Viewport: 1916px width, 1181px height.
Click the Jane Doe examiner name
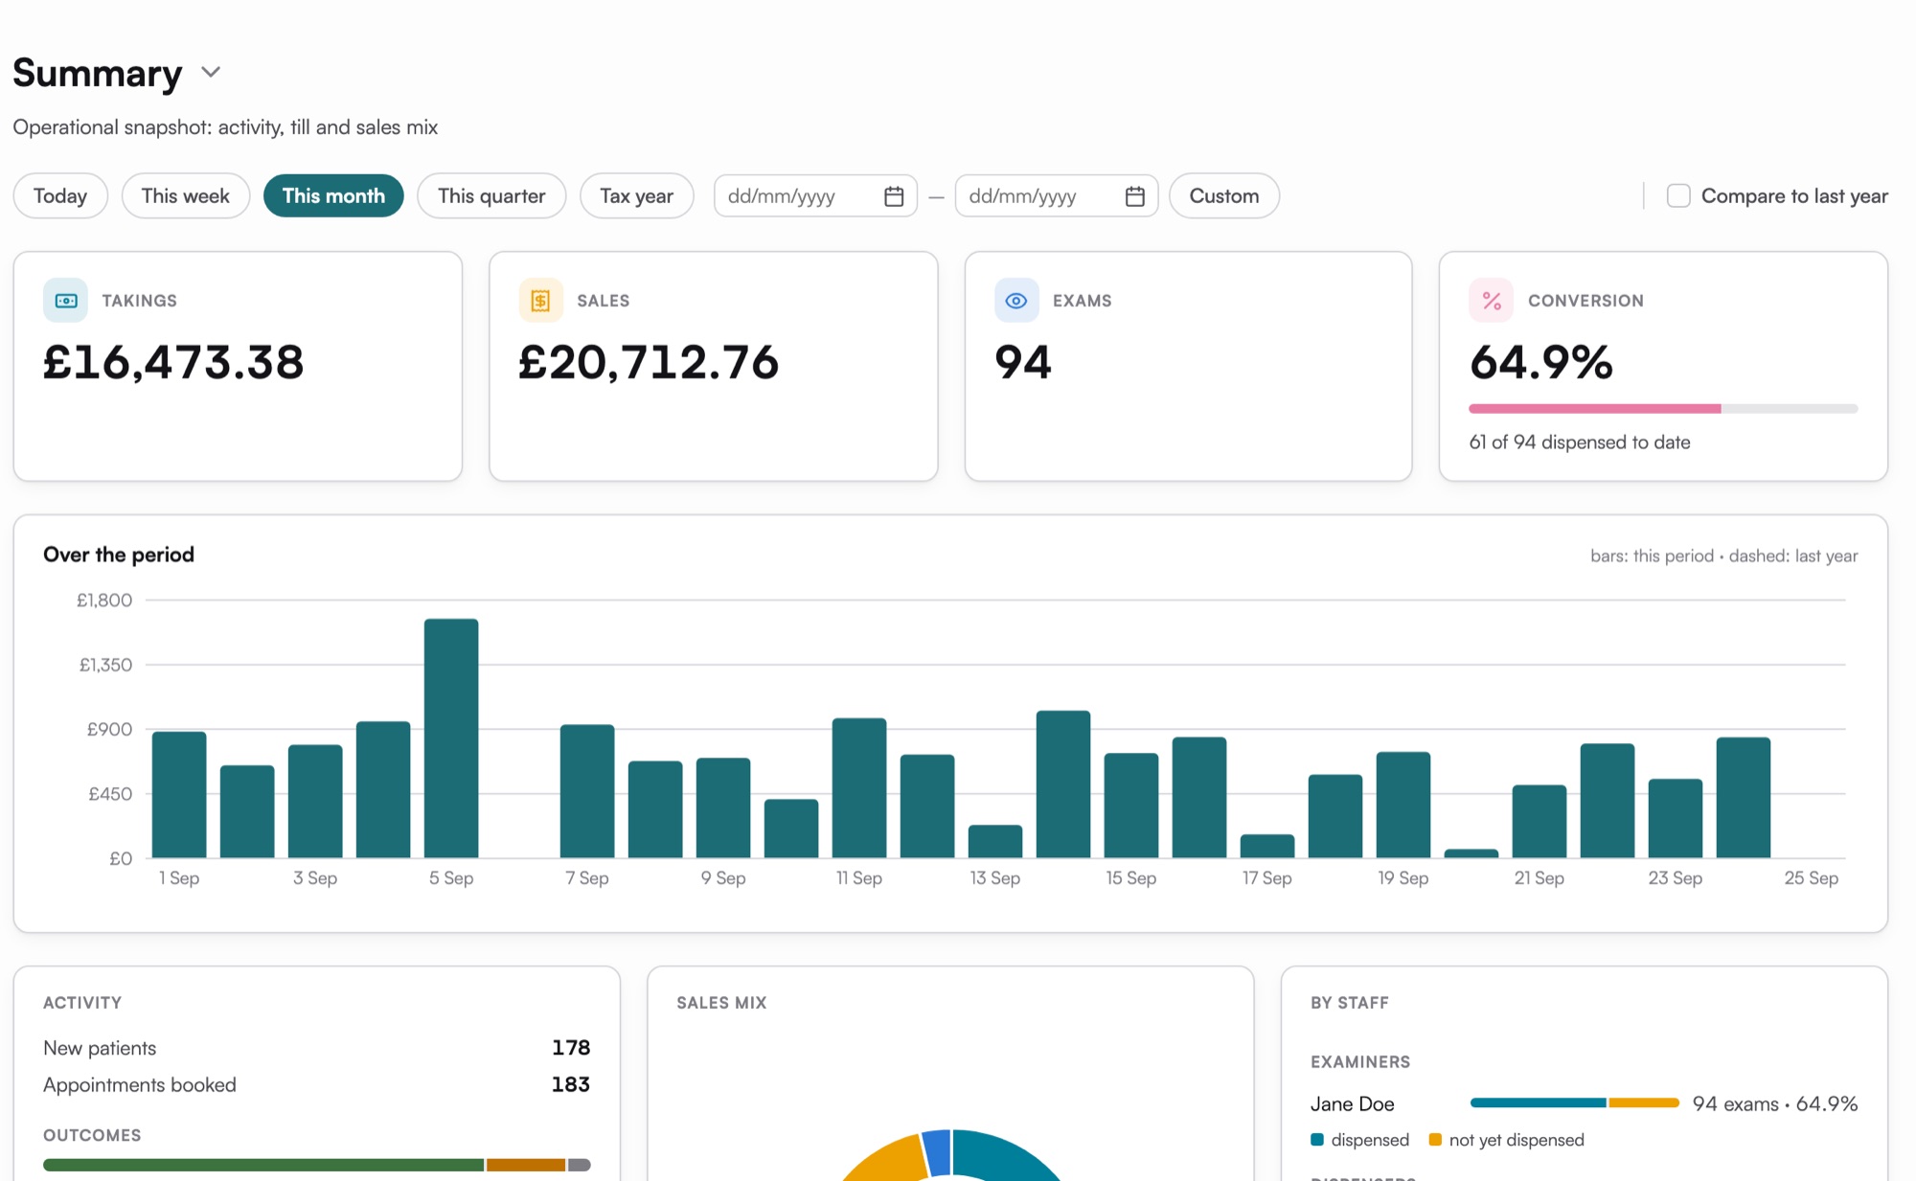point(1352,1103)
